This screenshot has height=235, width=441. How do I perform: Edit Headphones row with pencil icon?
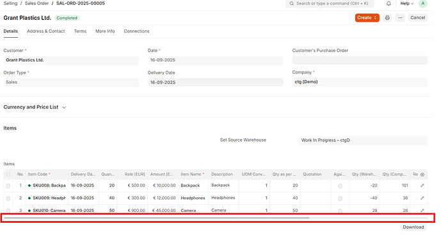422,198
